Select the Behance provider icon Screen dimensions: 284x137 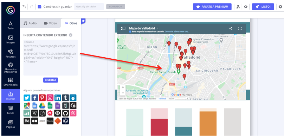pyautogui.click(x=27, y=121)
